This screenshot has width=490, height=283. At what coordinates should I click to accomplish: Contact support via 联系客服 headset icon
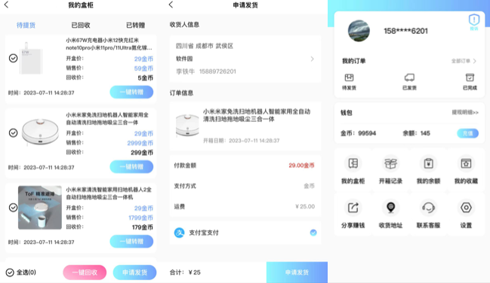(428, 208)
